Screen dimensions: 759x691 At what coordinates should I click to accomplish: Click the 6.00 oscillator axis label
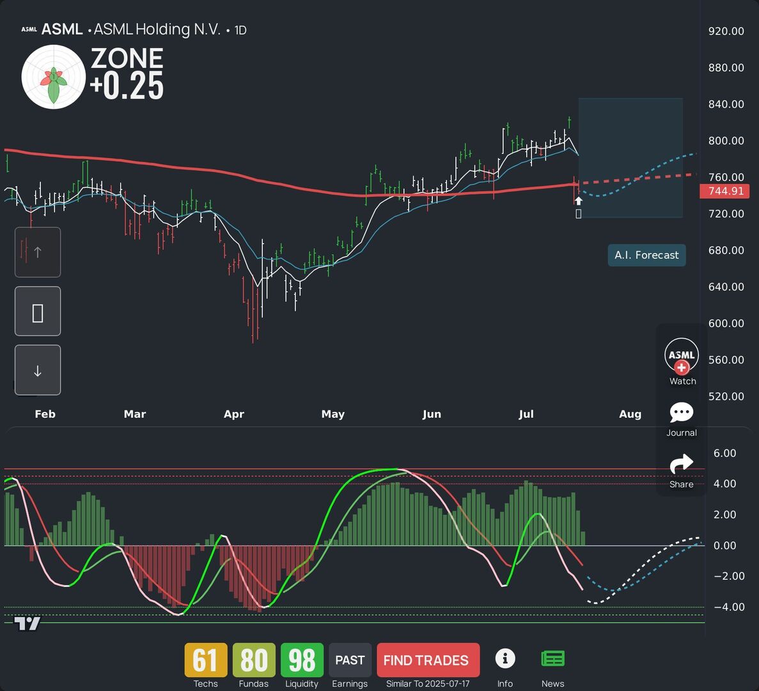724,453
